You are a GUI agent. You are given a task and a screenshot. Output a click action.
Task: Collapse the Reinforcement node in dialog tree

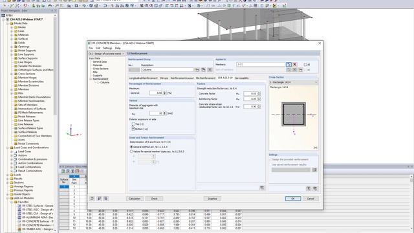point(91,79)
